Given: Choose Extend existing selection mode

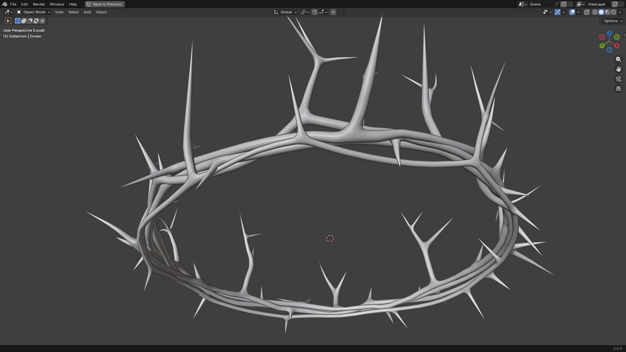Looking at the screenshot, I should [24, 21].
